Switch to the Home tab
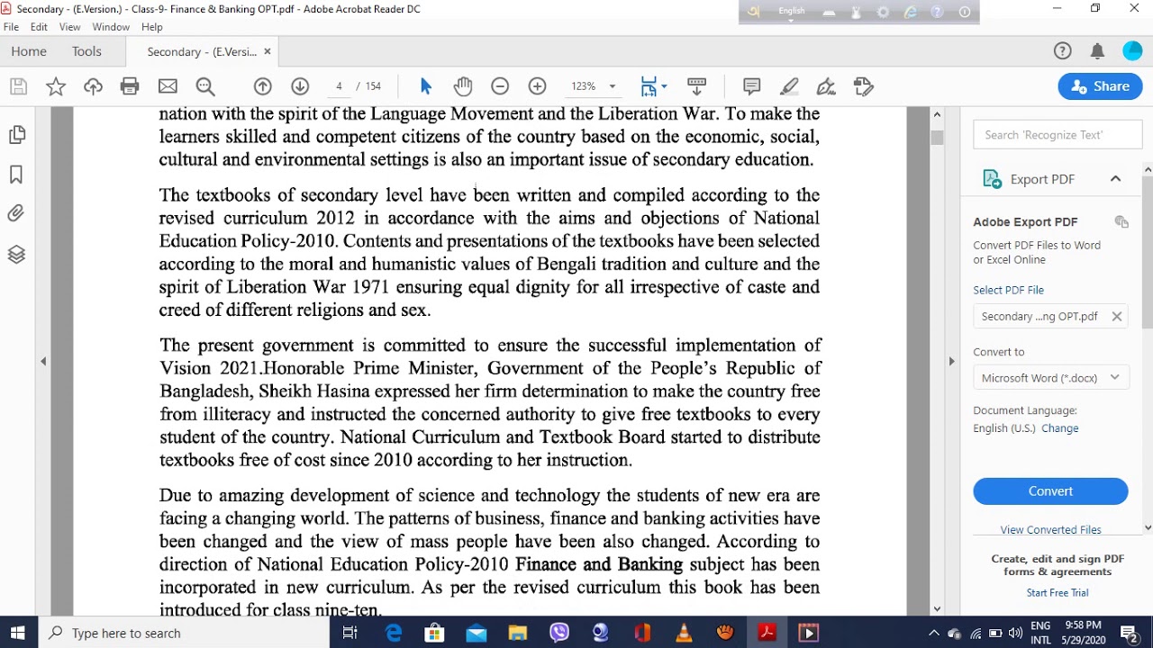Screen dimensions: 1153x648 (x=29, y=51)
